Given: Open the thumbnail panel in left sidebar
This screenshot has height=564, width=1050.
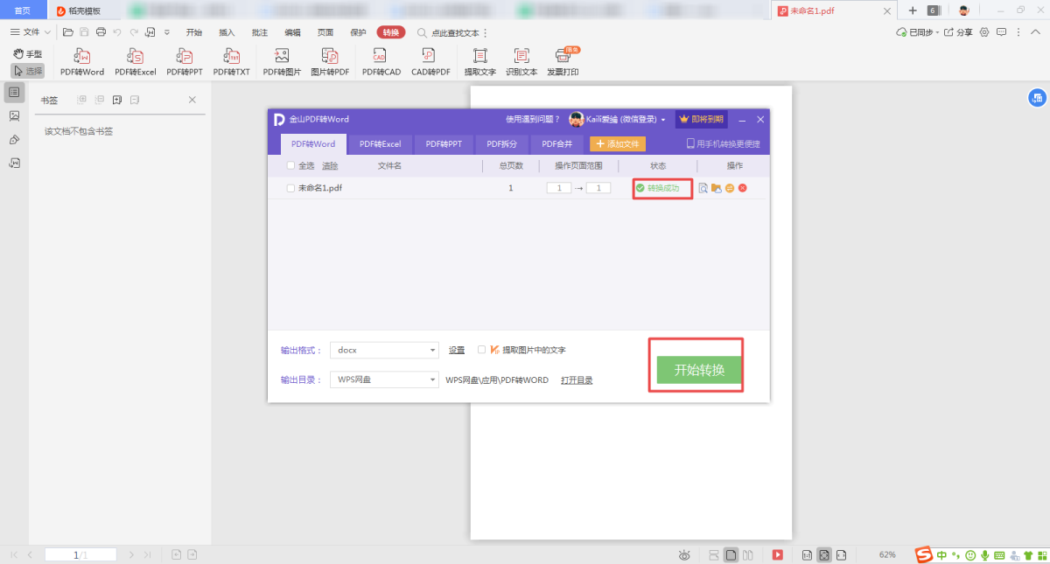Looking at the screenshot, I should (x=14, y=115).
